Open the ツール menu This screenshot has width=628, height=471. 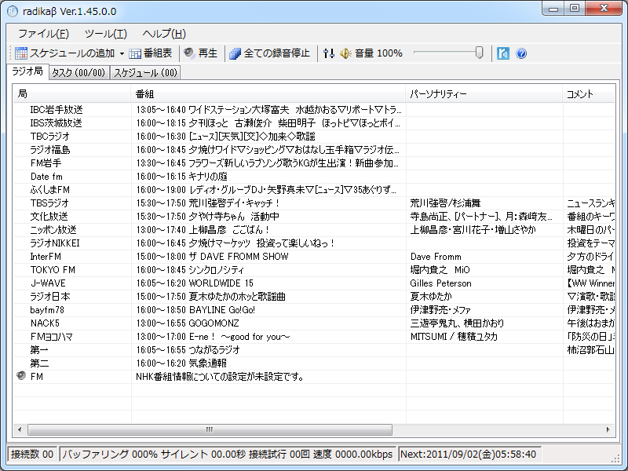click(x=103, y=35)
